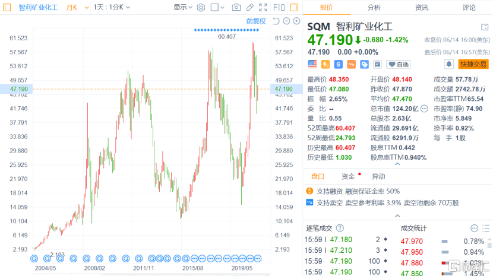493x276 pixels.
Task: Click 60.407 peak price label on chart
Action: 227,37
